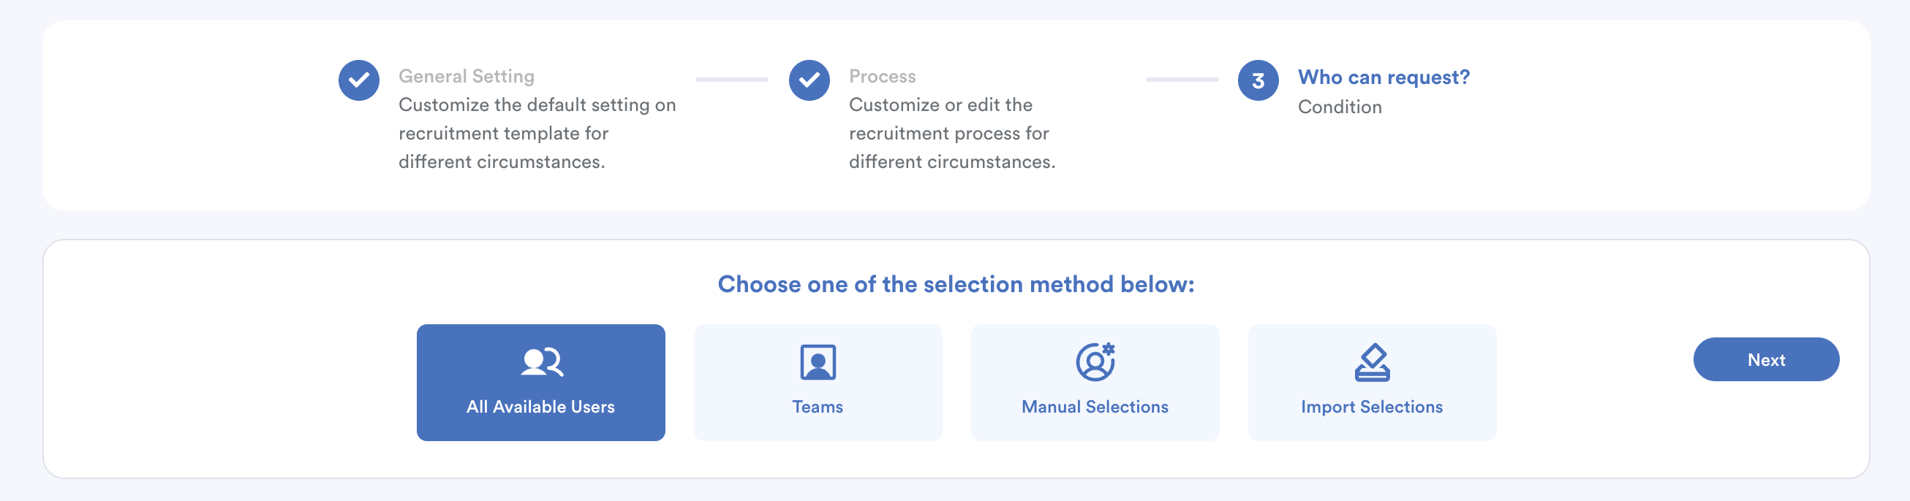Click the General Setting completed checkmark
The height and width of the screenshot is (501, 1910).
point(359,80)
